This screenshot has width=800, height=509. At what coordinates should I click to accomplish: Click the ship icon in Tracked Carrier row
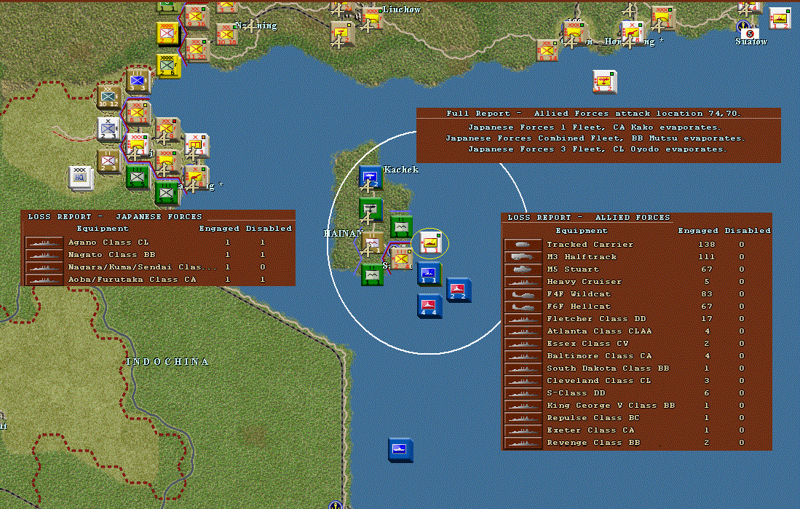(x=523, y=245)
